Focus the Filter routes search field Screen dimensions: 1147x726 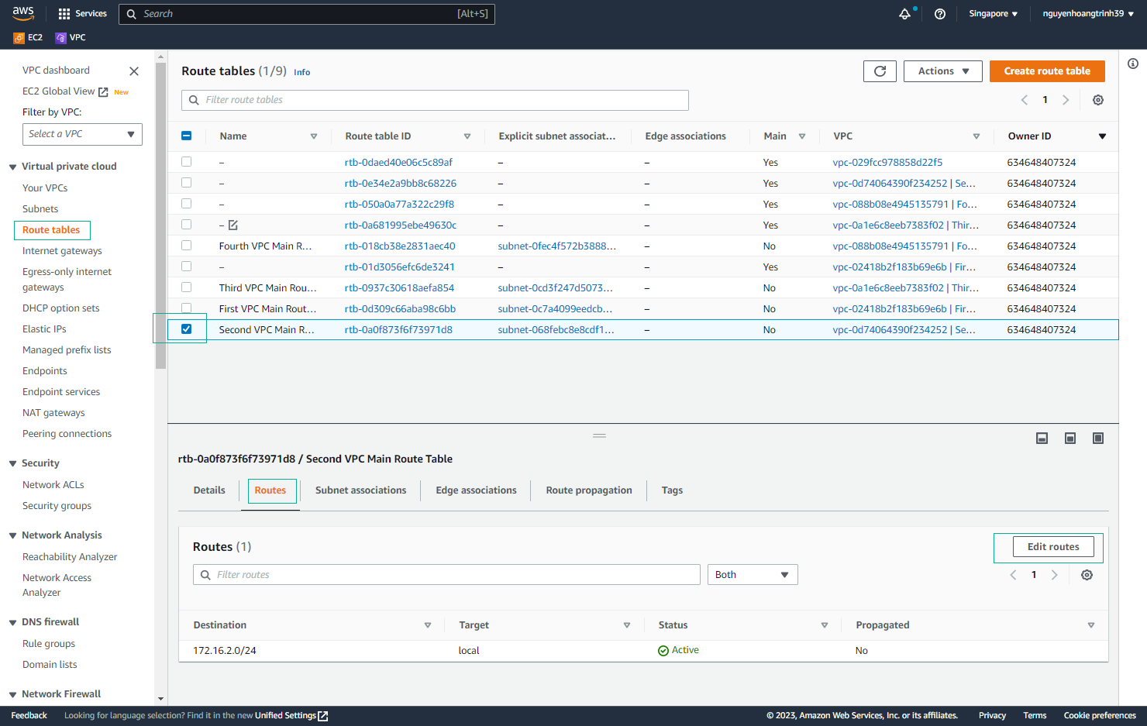446,575
